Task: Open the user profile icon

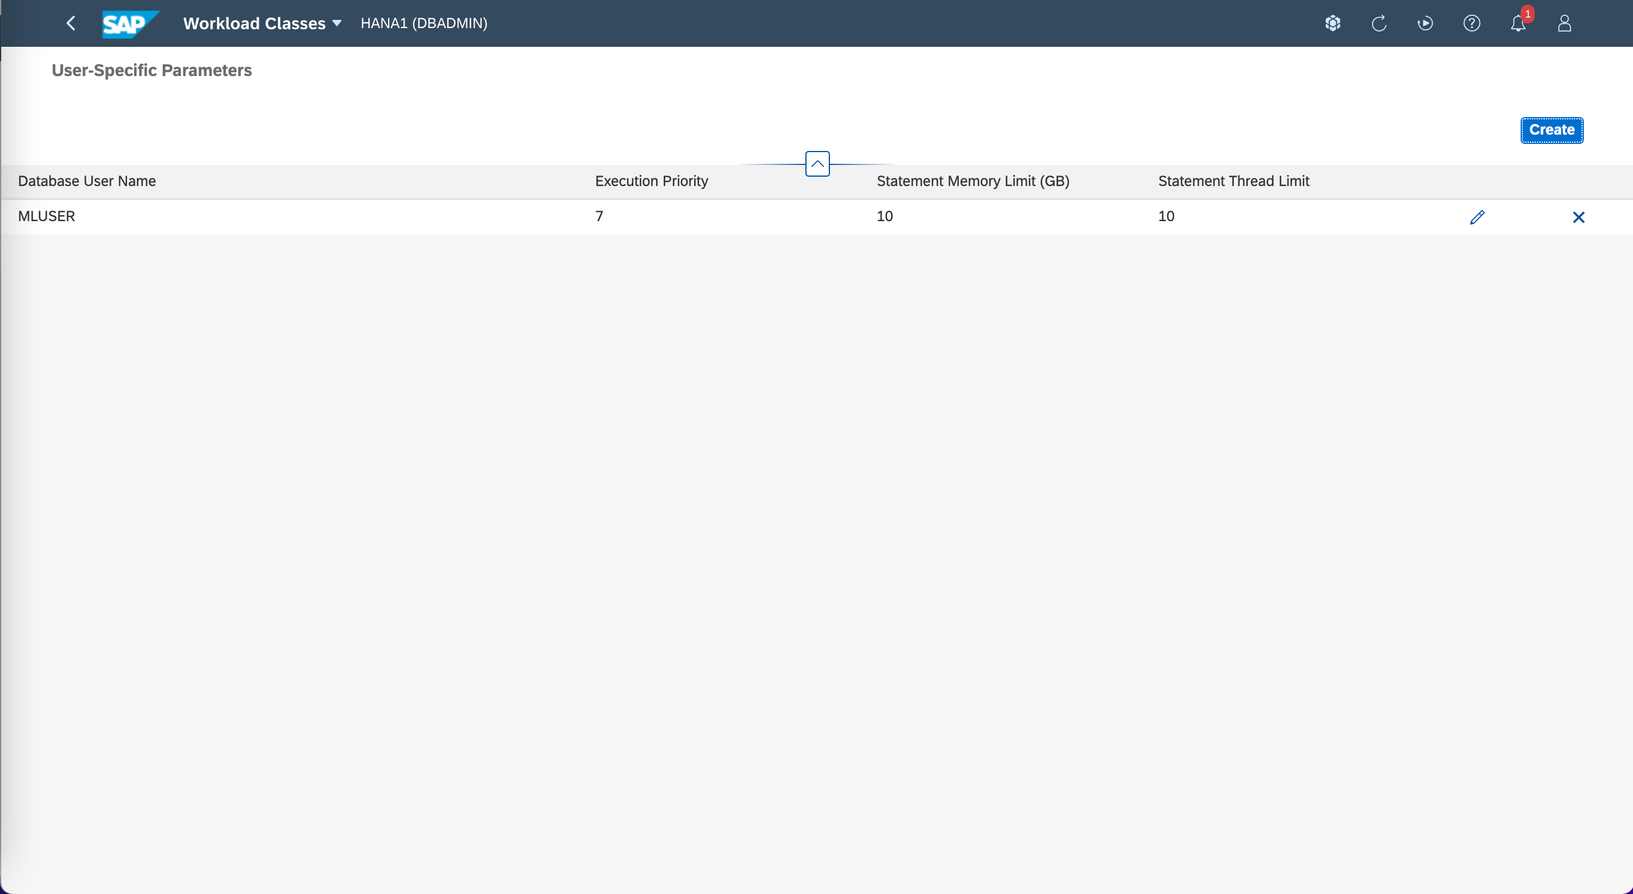Action: pyautogui.click(x=1564, y=23)
